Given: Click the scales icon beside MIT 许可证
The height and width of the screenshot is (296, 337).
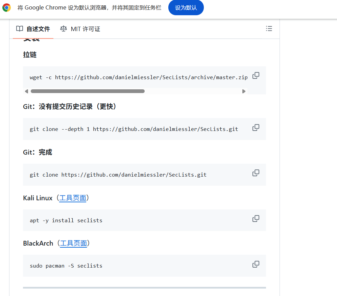Looking at the screenshot, I should pyautogui.click(x=64, y=29).
